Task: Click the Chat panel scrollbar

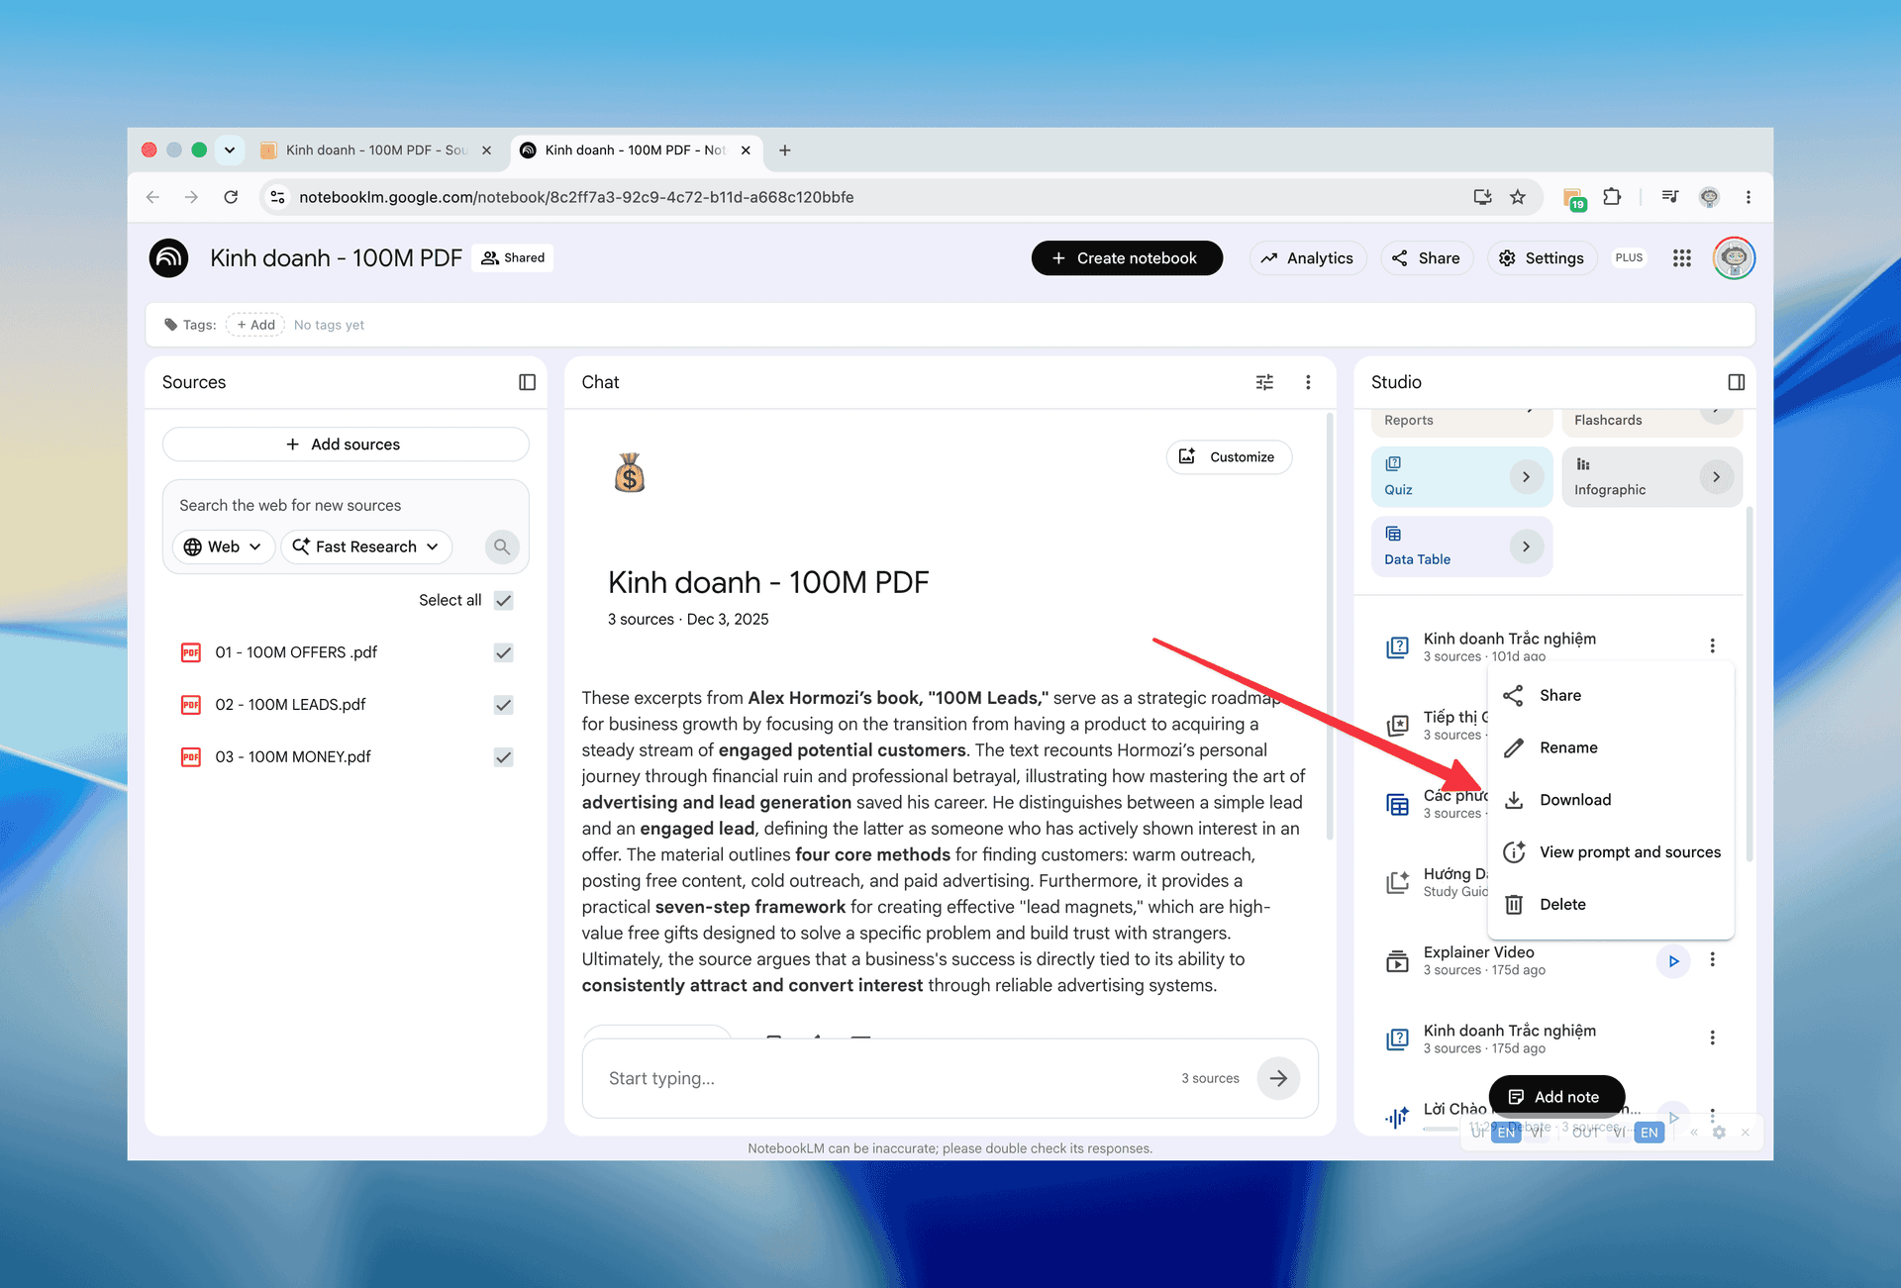Action: point(1329,629)
